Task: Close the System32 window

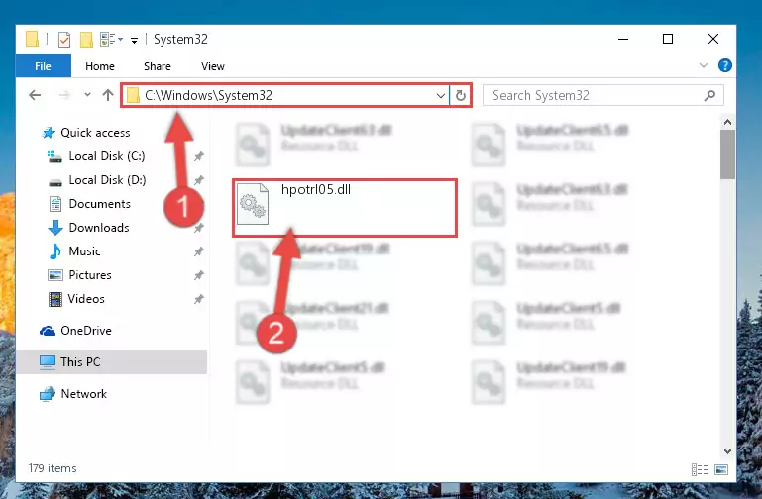Action: pyautogui.click(x=712, y=39)
